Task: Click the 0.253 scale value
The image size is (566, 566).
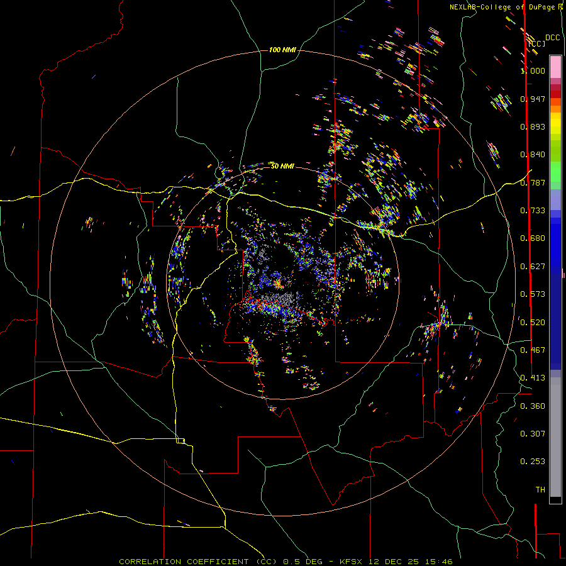Action: [533, 462]
